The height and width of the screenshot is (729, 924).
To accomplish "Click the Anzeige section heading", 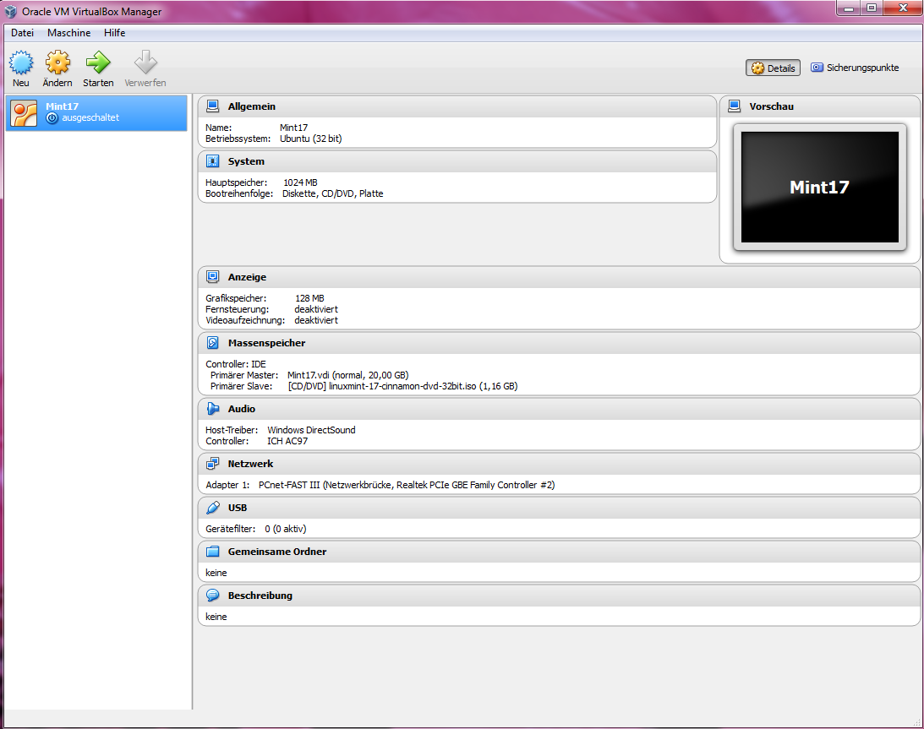I will click(x=247, y=277).
